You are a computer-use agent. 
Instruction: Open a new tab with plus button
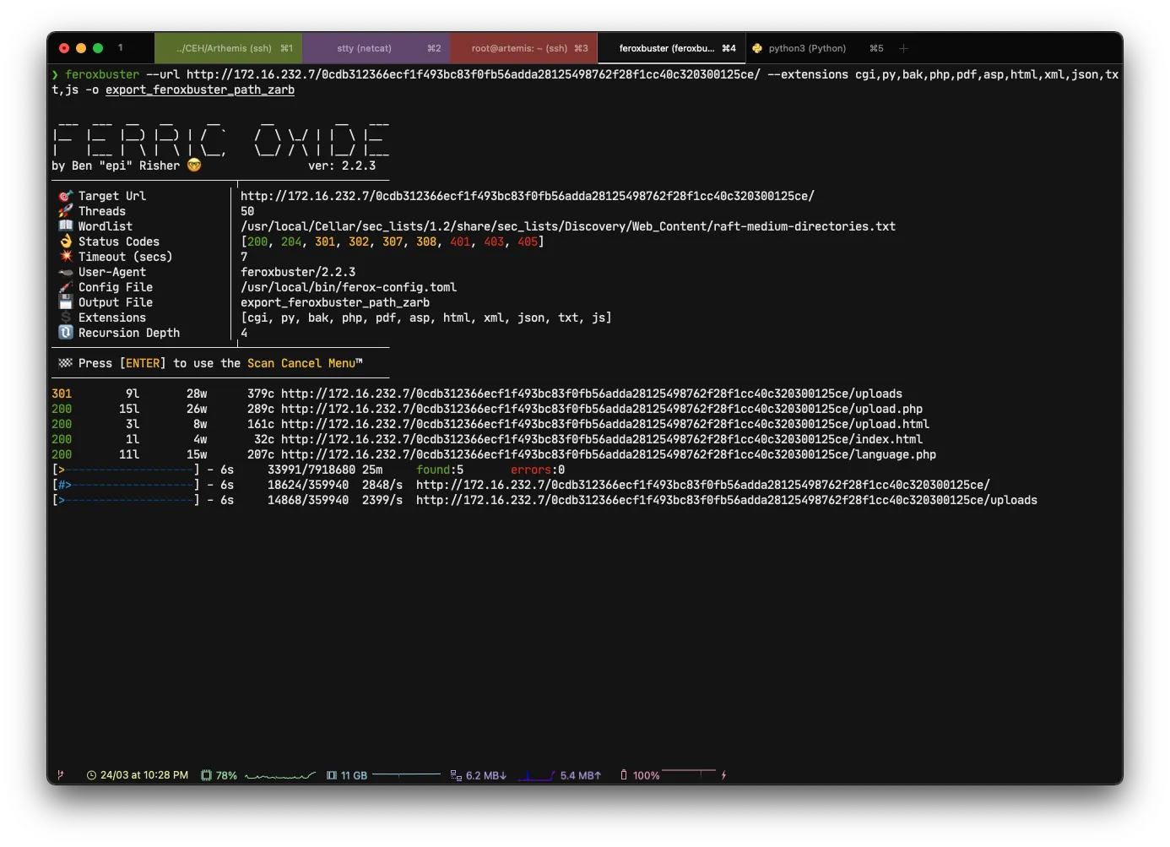(903, 48)
